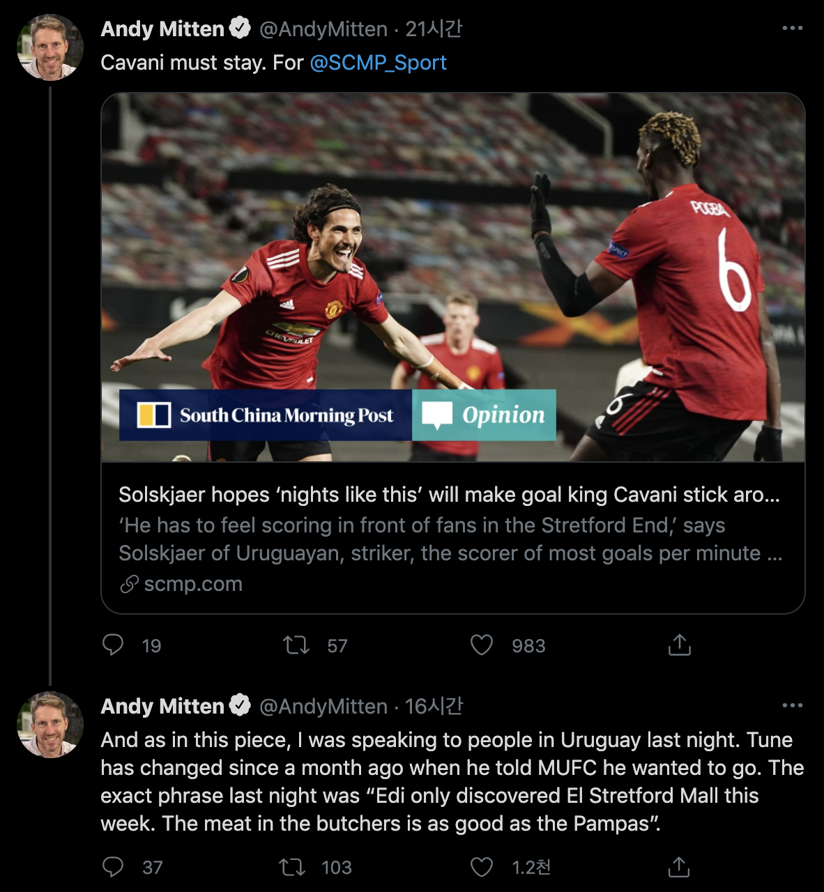Open more options for the first tweet

coord(792,29)
